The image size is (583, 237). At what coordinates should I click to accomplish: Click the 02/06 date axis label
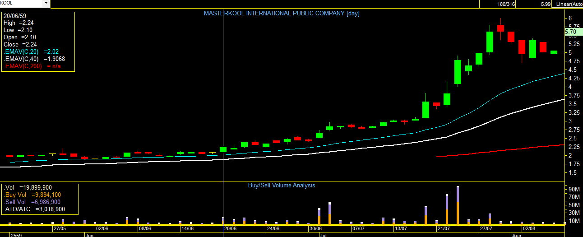click(x=102, y=229)
